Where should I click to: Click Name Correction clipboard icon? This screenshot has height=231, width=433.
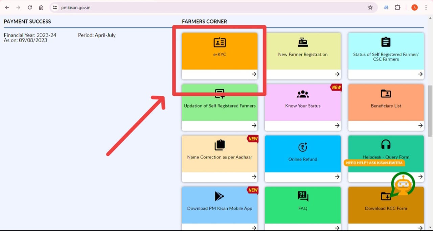pos(220,145)
